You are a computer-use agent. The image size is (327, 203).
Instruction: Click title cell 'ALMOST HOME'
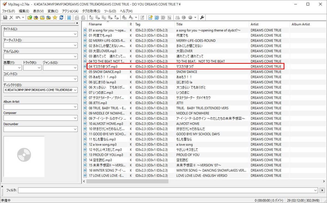[188, 124]
